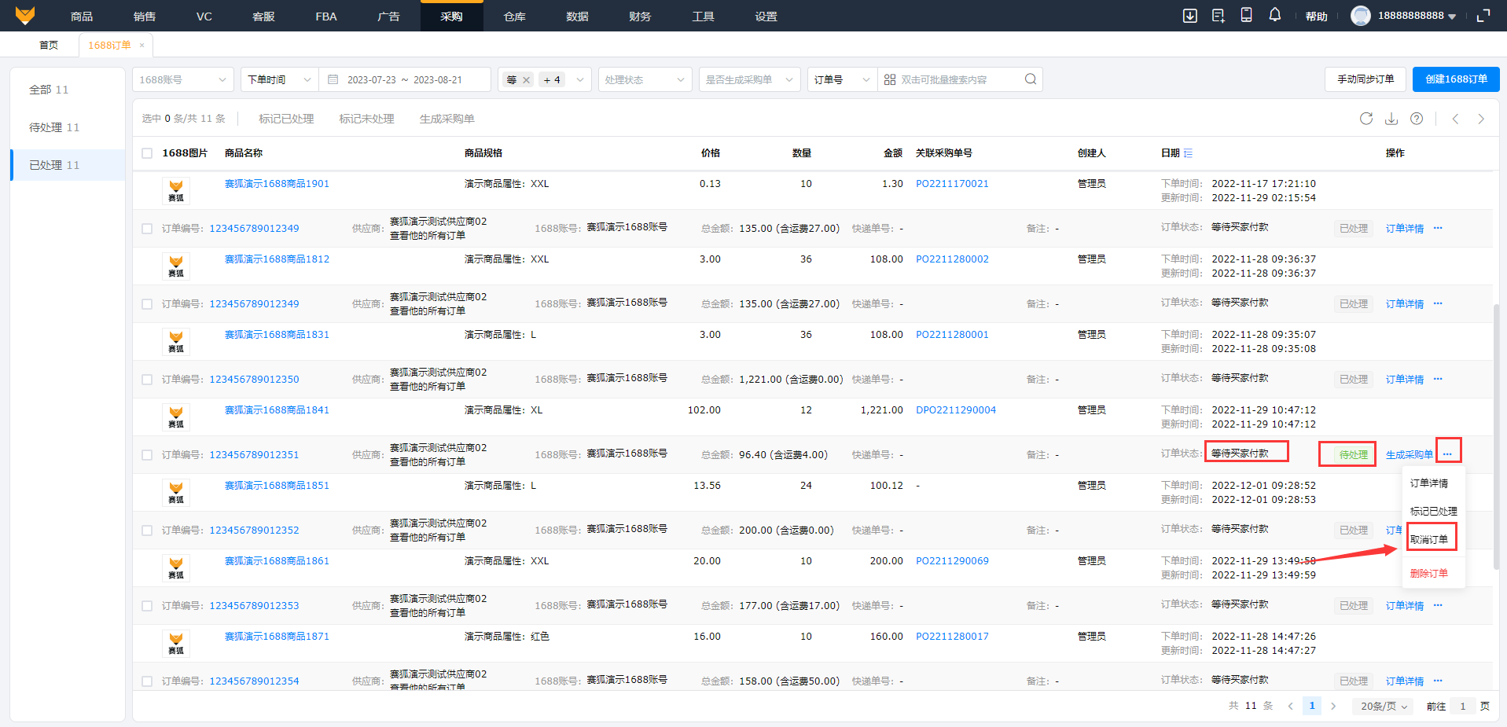
Task: Select checkbox for order 123456789012353
Action: point(147,606)
